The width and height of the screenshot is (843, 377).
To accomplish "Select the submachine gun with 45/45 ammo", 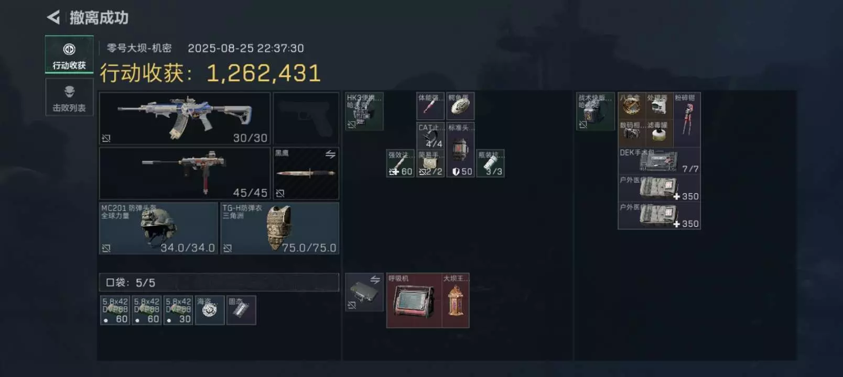I will 185,173.
